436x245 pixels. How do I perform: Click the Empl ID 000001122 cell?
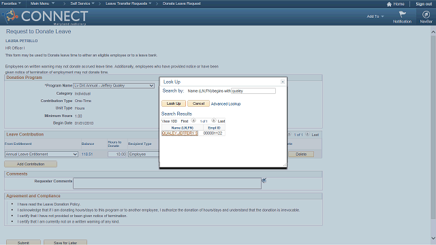(x=213, y=133)
